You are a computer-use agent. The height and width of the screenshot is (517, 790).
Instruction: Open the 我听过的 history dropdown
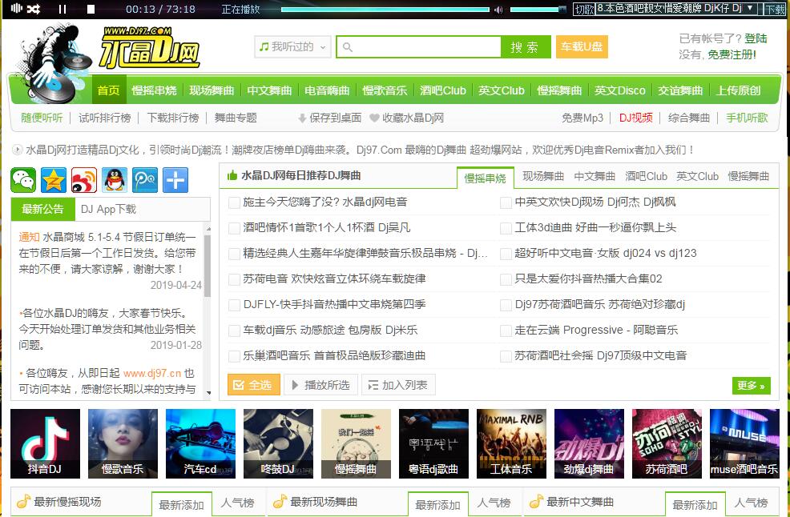tap(292, 47)
